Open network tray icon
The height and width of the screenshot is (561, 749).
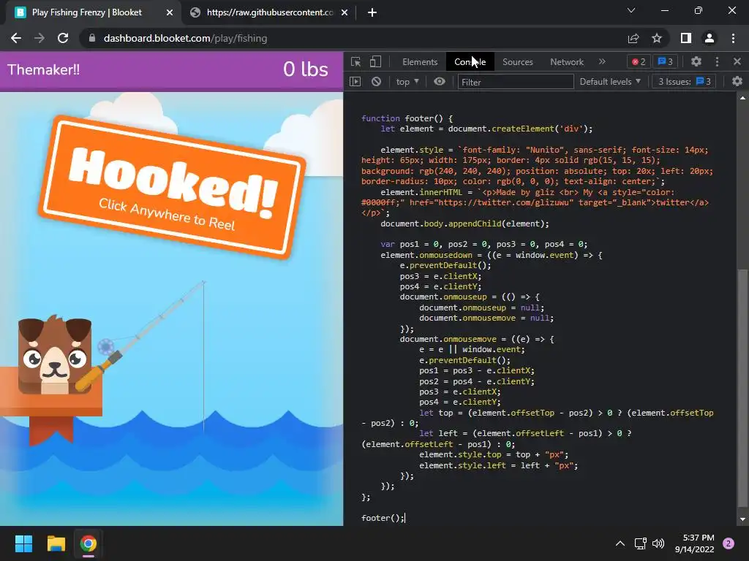[640, 543]
